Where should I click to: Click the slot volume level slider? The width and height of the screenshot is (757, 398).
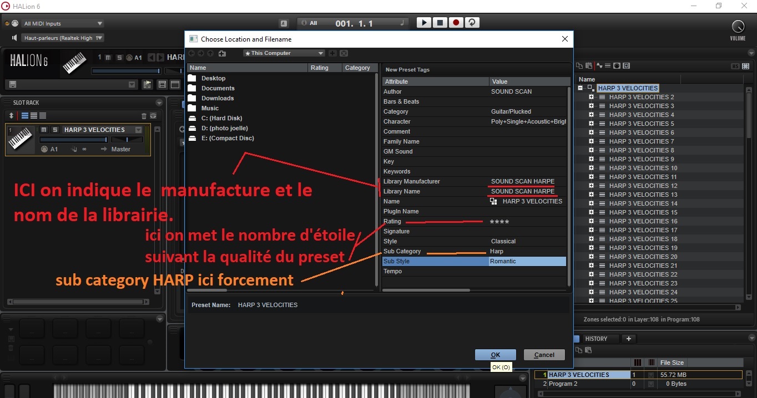(x=74, y=140)
